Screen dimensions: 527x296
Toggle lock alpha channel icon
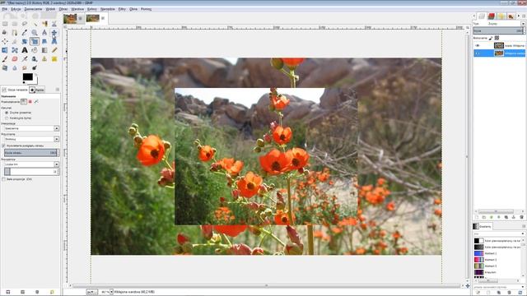pos(497,38)
